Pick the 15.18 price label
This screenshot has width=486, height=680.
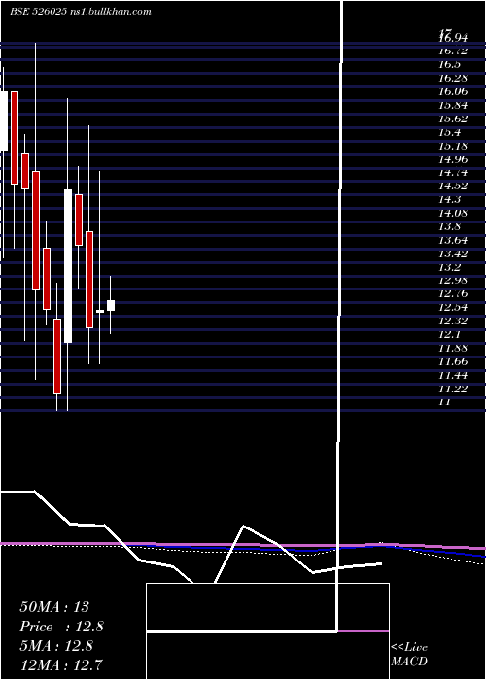[x=453, y=146]
